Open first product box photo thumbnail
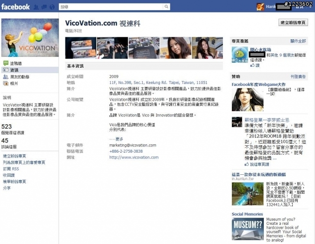Viewport: 315px width, 244px height. click(x=81, y=48)
